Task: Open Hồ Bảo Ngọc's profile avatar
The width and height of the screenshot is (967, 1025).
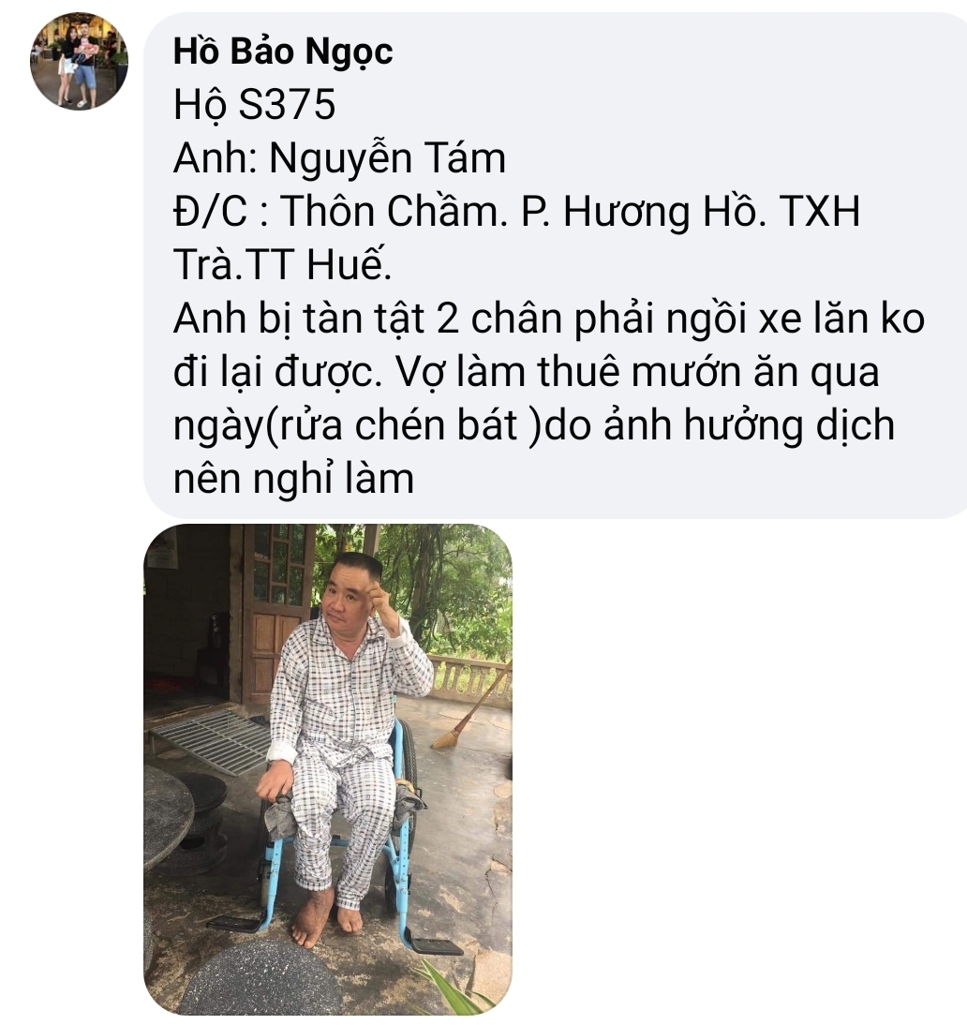Action: click(x=79, y=61)
